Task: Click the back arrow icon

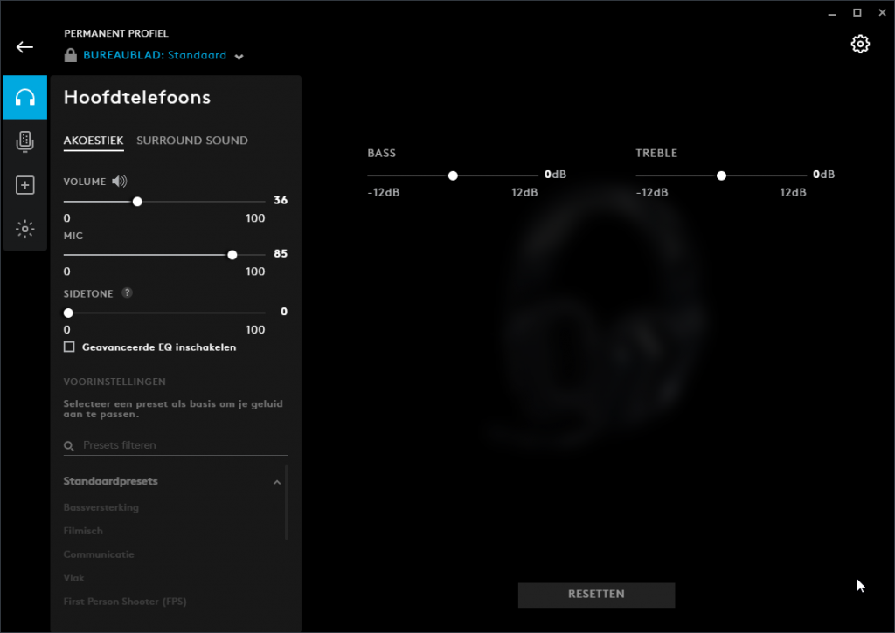Action: 24,47
